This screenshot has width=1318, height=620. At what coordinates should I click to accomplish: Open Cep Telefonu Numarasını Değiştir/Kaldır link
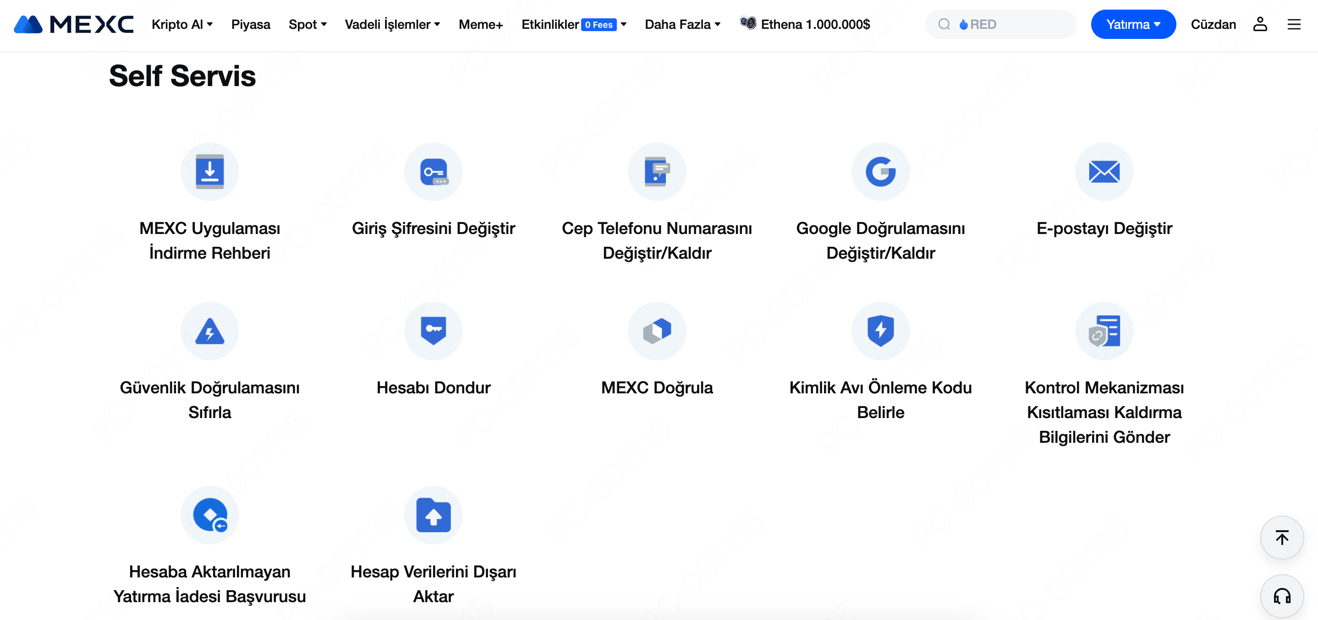point(657,241)
